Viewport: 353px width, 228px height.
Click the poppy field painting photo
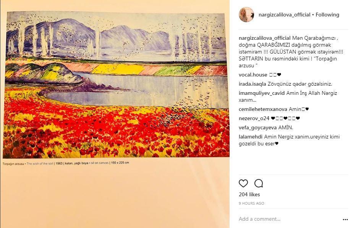(x=116, y=85)
